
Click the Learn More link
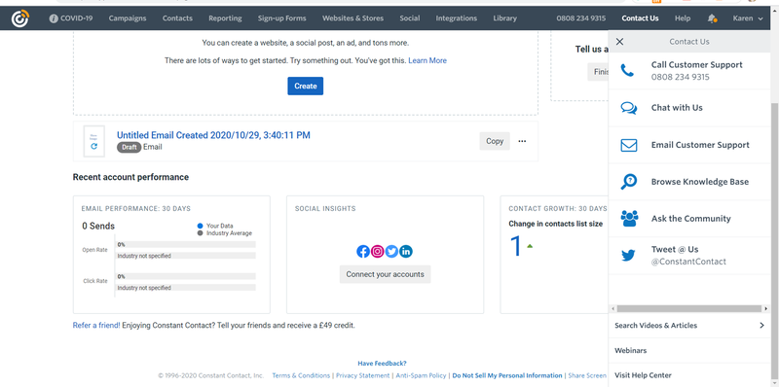[x=427, y=60]
